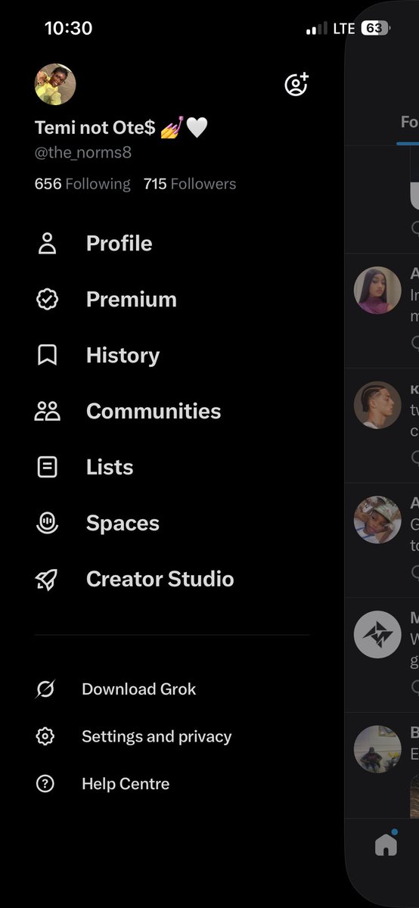Tap the Creator Studio rocket icon

pyautogui.click(x=47, y=579)
